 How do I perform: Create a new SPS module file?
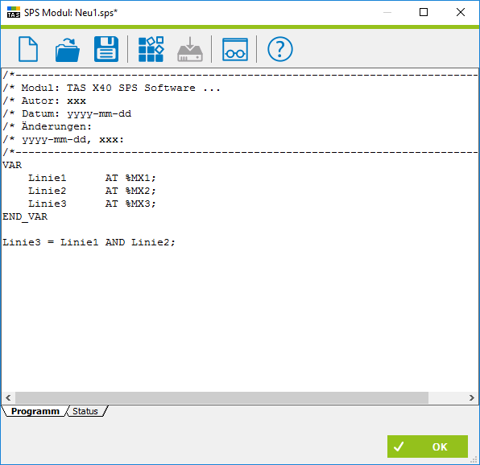(28, 49)
